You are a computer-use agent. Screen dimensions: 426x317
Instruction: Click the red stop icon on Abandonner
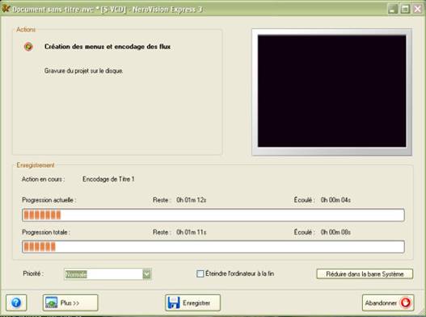click(x=406, y=302)
